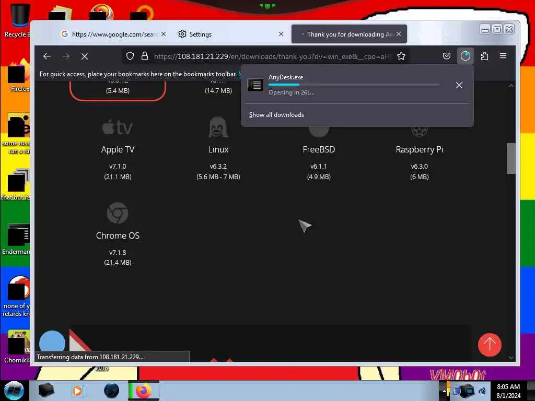
Task: Close the Google search tab
Action: tap(164, 34)
